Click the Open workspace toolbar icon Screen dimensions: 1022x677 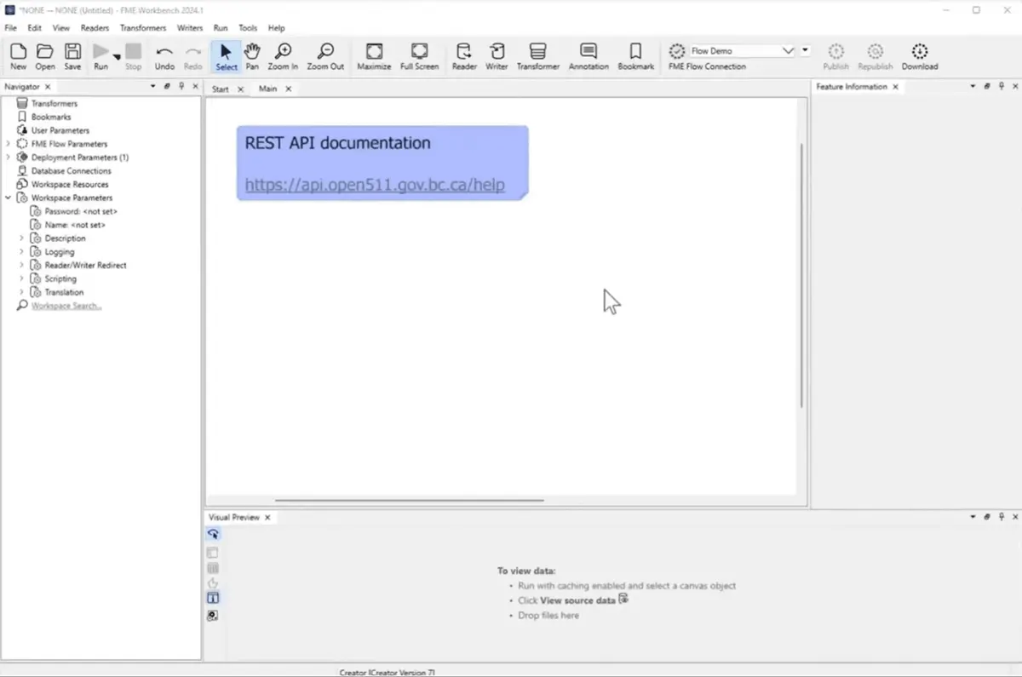pyautogui.click(x=45, y=56)
